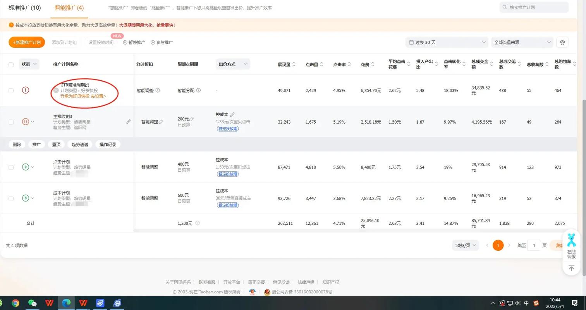Check the box for the 成本计划 plan
Viewport: 586px width, 310px height.
[x=11, y=198]
